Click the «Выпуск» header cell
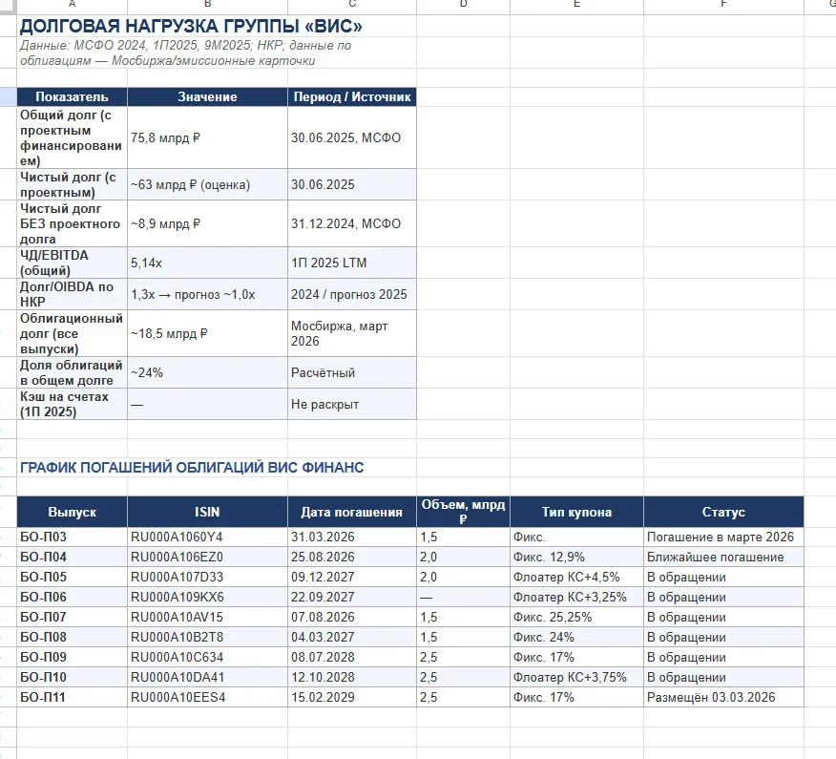Viewport: 836px width, 759px height. pos(72,512)
